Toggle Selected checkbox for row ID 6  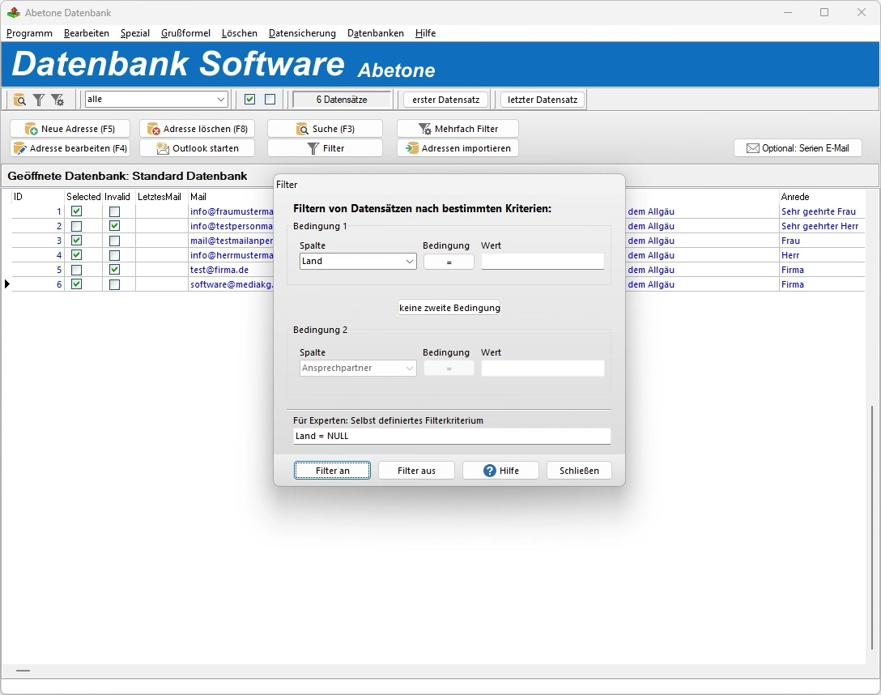[x=76, y=284]
